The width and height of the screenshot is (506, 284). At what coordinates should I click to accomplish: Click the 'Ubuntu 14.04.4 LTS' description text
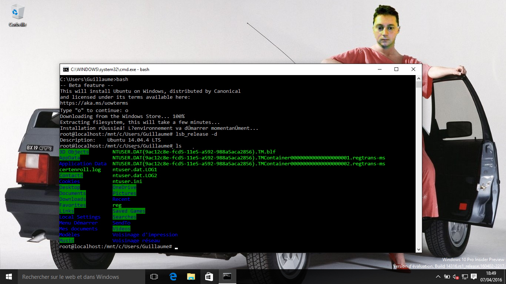(134, 140)
